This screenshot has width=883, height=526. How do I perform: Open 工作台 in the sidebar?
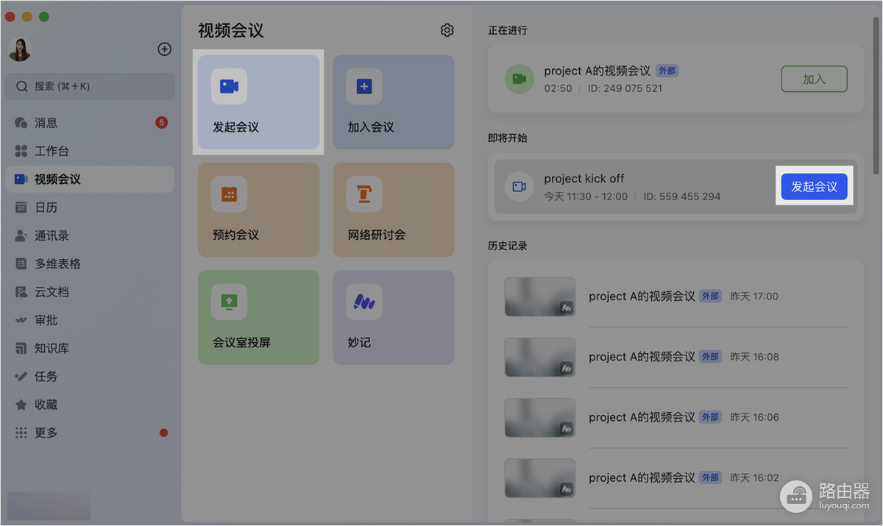coord(90,151)
